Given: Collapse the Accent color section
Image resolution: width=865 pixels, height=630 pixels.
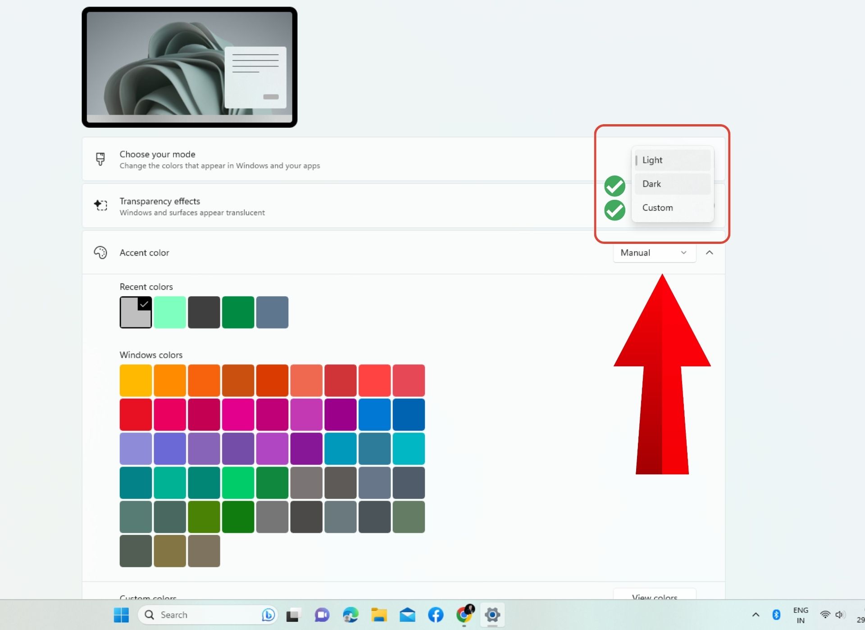Looking at the screenshot, I should pyautogui.click(x=710, y=253).
